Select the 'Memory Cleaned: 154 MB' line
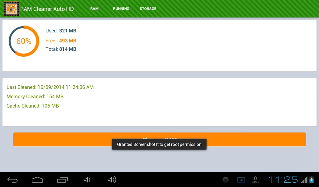The width and height of the screenshot is (319, 187). pyautogui.click(x=35, y=96)
